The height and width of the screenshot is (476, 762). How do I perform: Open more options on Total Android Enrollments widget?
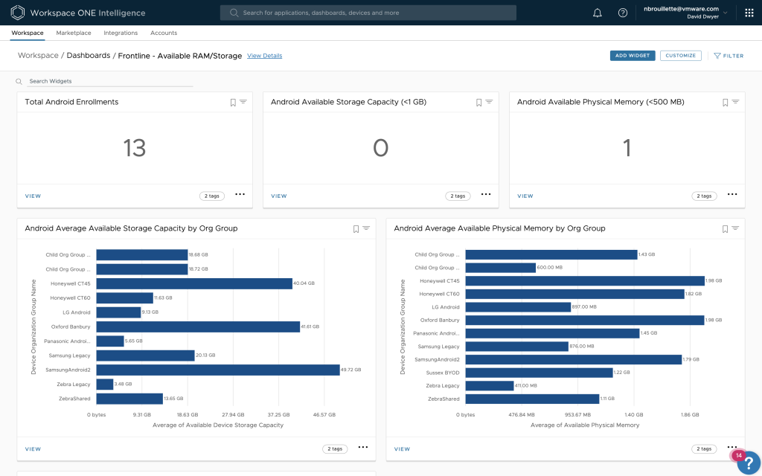tap(240, 194)
